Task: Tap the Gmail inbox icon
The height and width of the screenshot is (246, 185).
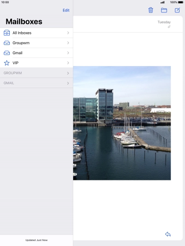Action: pos(6,53)
